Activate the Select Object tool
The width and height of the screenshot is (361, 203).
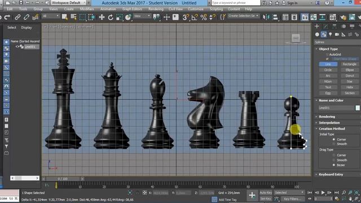65,17
